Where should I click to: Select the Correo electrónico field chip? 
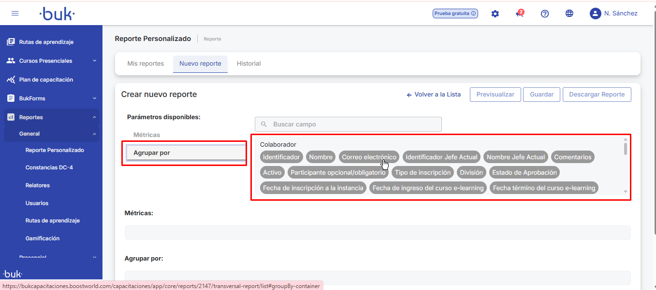point(369,157)
